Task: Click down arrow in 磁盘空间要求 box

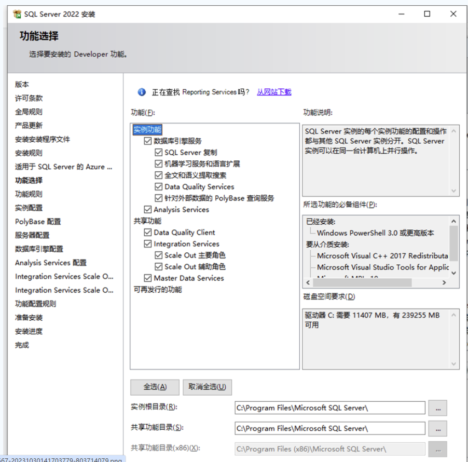Action: pyautogui.click(x=453, y=364)
